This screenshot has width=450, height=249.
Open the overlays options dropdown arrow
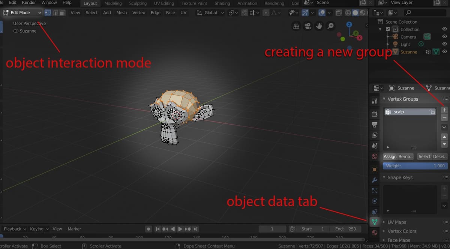pyautogui.click(x=329, y=12)
